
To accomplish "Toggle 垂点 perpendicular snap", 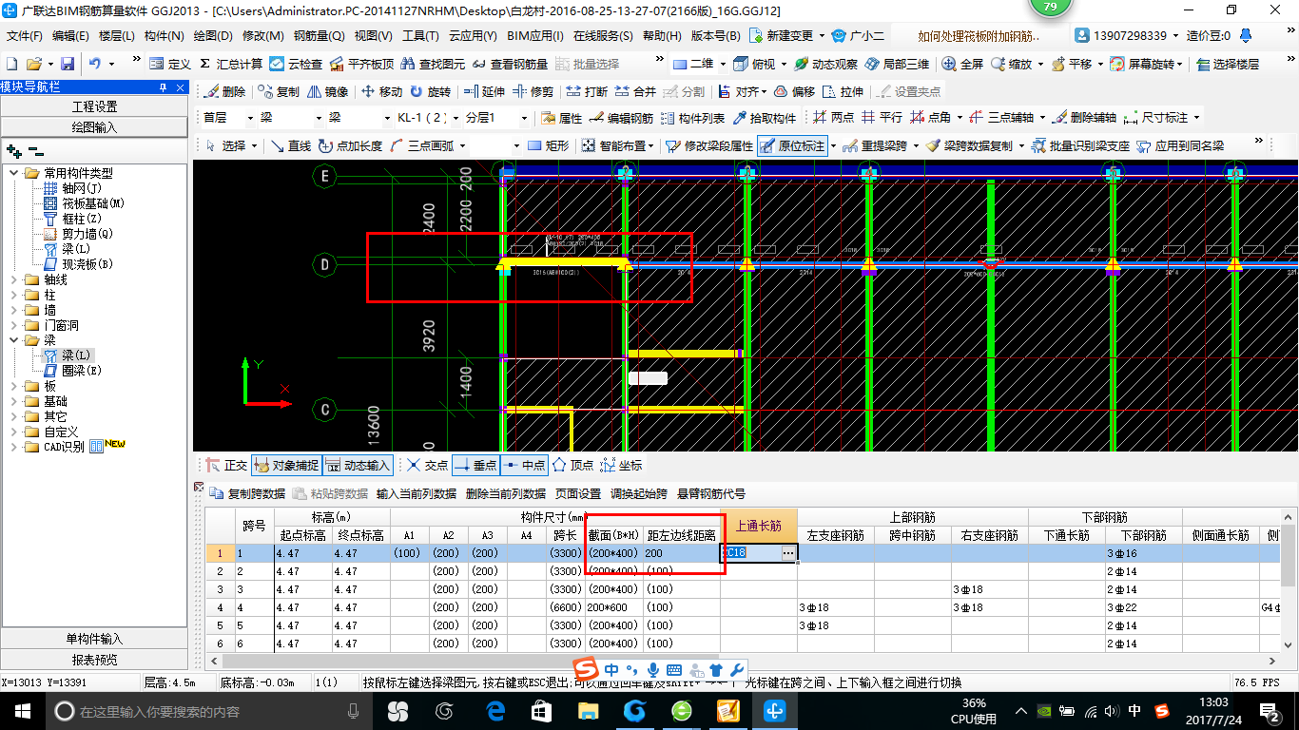I will coord(475,465).
